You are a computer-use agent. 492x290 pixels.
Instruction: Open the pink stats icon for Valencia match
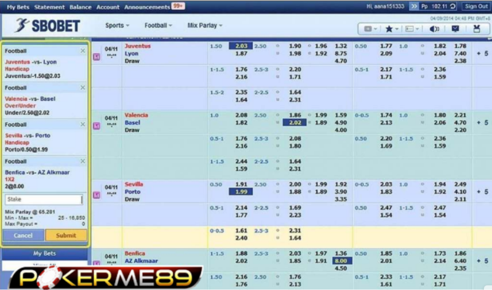point(97,126)
